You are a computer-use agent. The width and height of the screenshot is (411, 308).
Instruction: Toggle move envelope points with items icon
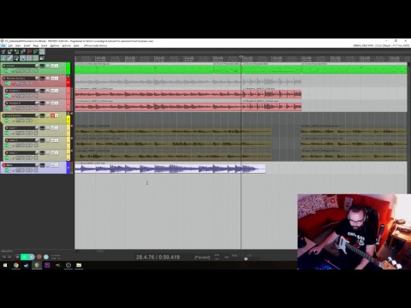23,58
